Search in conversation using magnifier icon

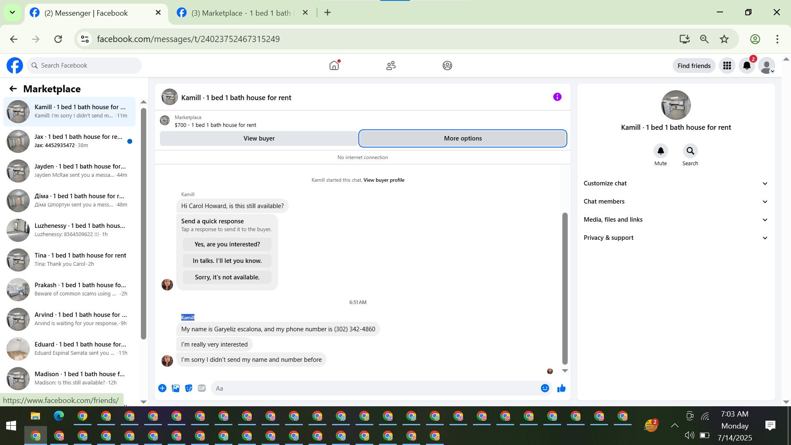click(x=690, y=151)
